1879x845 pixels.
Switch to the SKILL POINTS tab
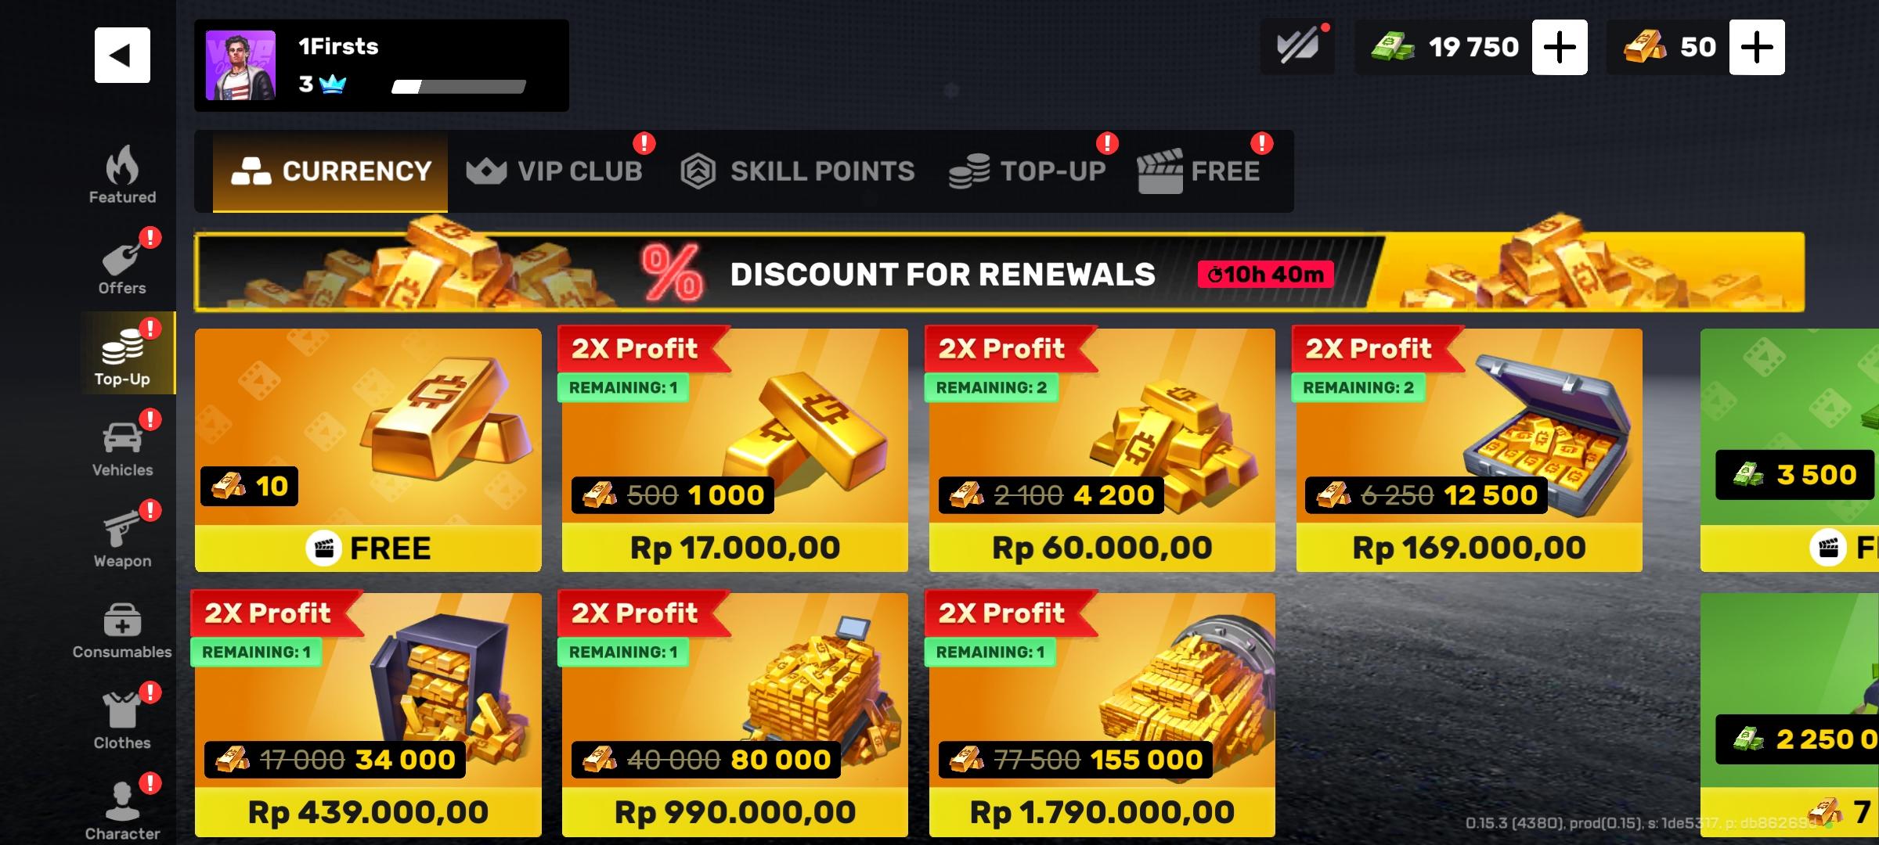coord(797,171)
